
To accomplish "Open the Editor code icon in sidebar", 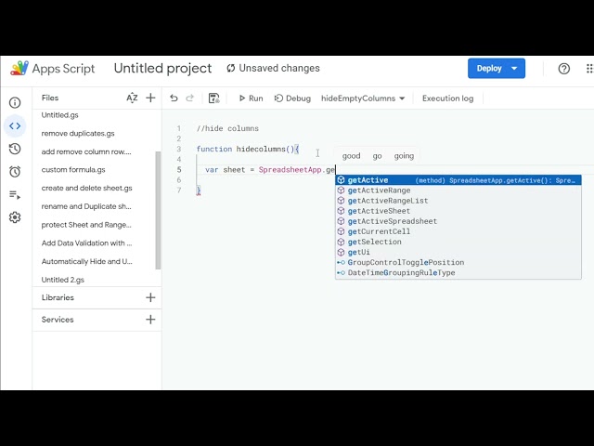I will coord(15,126).
